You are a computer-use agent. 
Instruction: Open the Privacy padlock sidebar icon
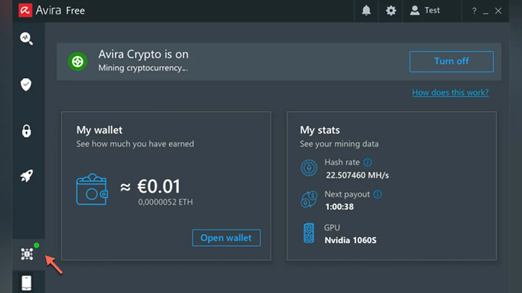point(27,130)
